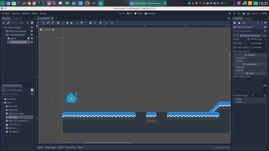Open the Ayuda menu
Screen dimensions: 269x151
pos(43,13)
